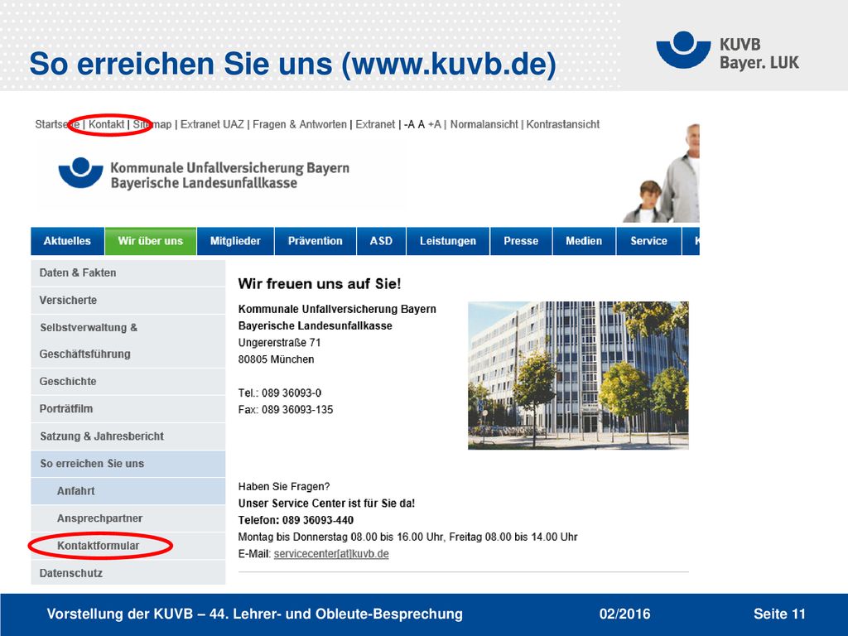Click the KUVB logo on the website header
The height and width of the screenshot is (636, 848).
tap(204, 174)
